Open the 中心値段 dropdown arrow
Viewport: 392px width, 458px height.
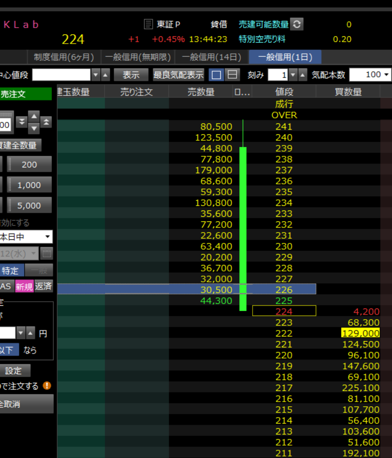tap(96, 75)
